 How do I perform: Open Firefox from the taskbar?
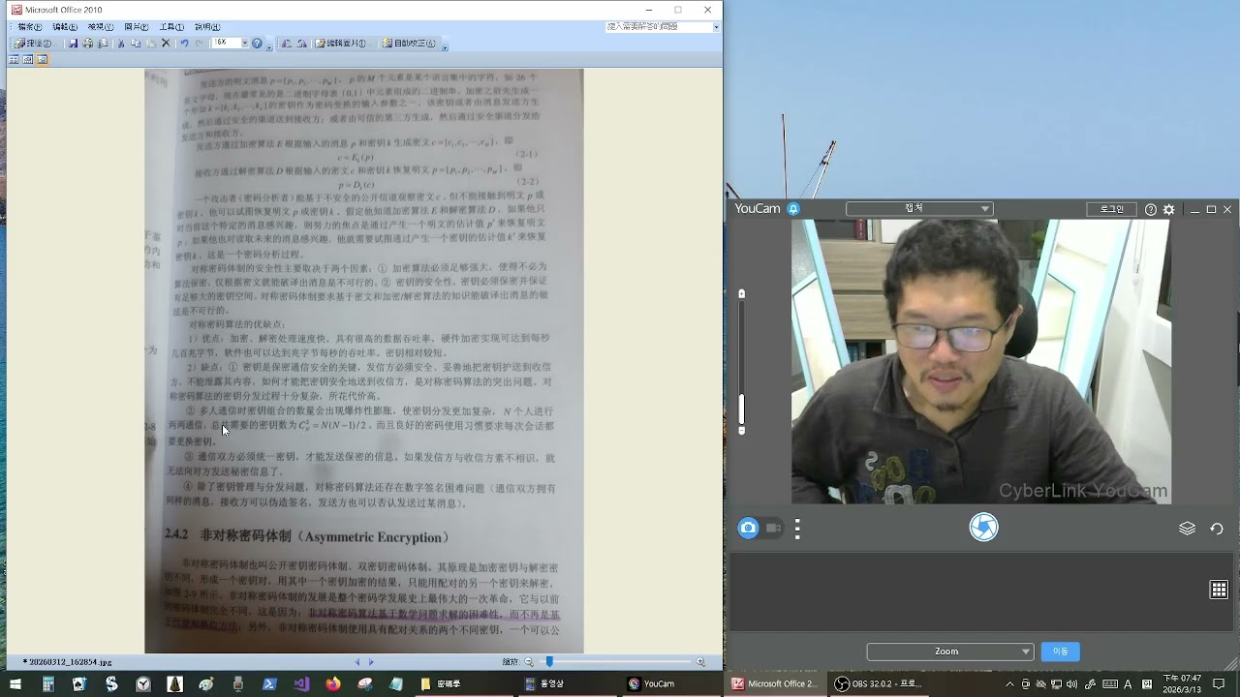click(x=333, y=683)
